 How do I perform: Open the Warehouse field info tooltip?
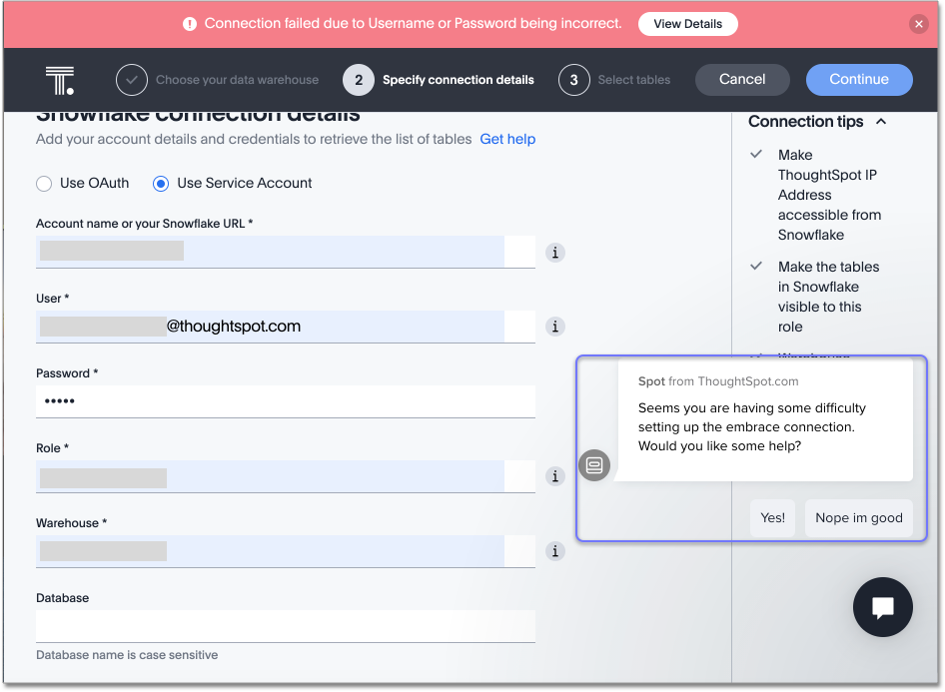click(555, 550)
